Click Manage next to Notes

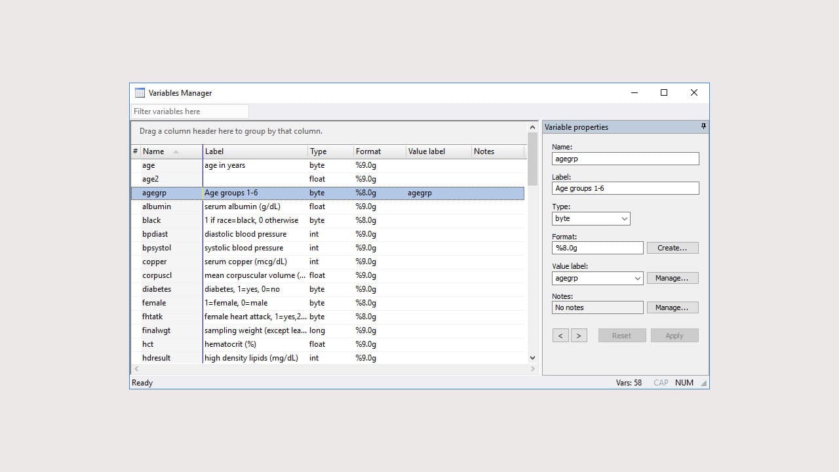click(673, 307)
